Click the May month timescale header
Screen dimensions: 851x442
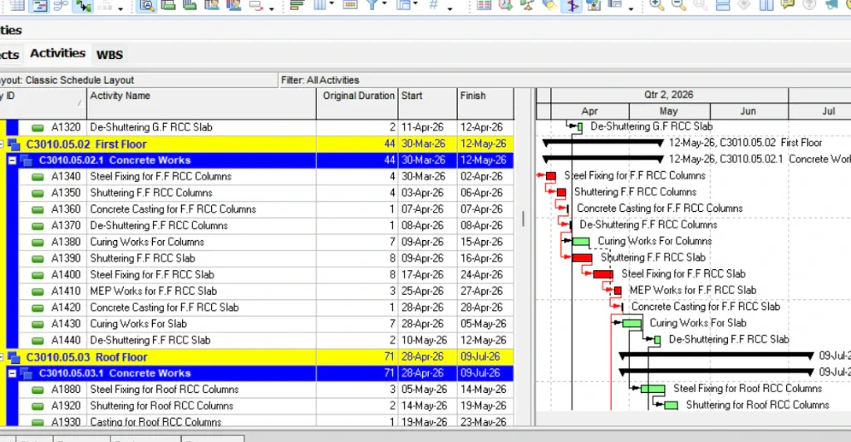point(669,111)
